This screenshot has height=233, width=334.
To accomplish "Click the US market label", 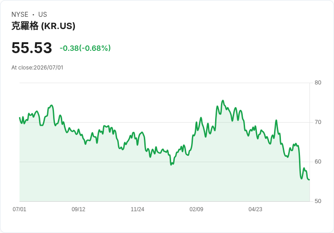I will click(x=43, y=15).
